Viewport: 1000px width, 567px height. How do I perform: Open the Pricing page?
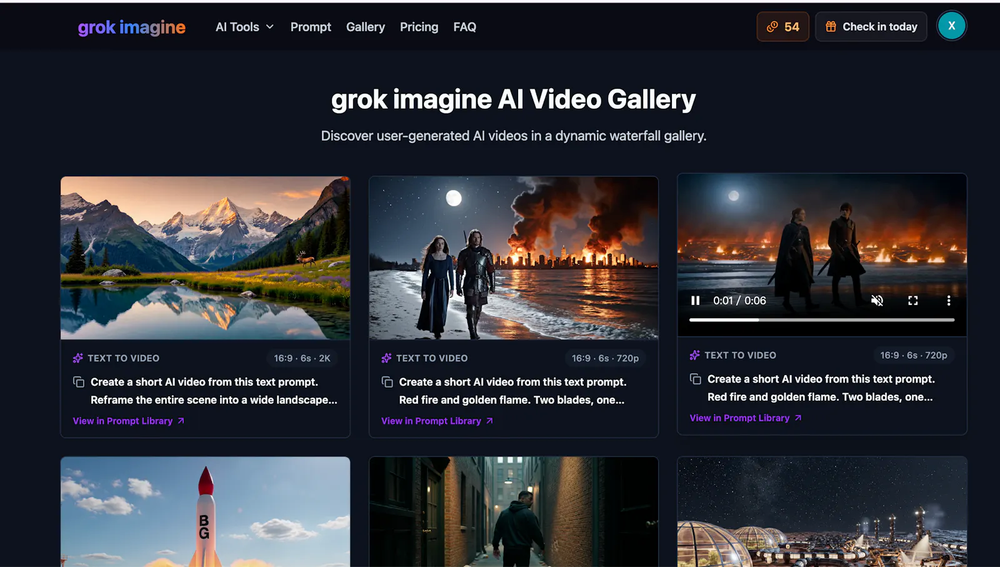[419, 27]
